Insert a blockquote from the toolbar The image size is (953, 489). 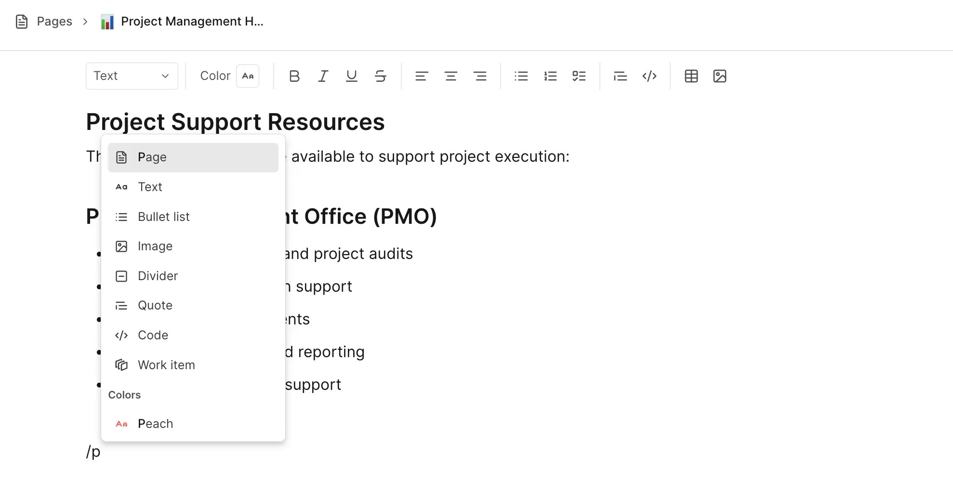point(620,76)
